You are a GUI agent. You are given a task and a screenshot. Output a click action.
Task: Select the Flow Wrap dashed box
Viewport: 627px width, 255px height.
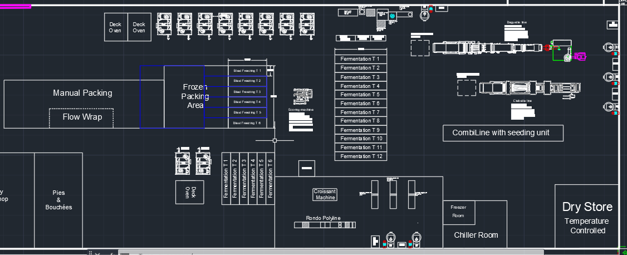82,117
